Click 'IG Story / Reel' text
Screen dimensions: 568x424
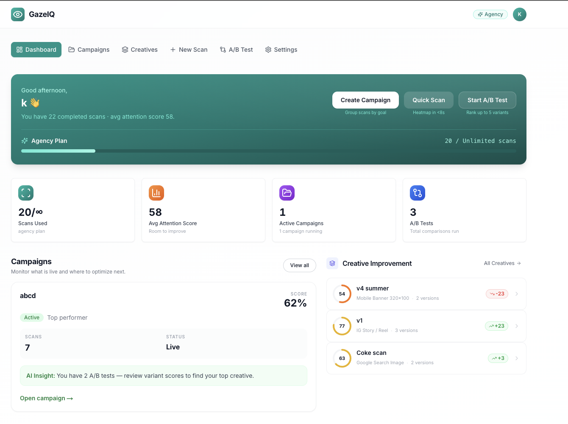point(372,330)
